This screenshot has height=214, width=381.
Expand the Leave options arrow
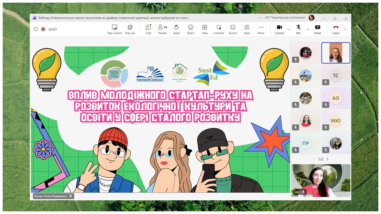point(345,29)
